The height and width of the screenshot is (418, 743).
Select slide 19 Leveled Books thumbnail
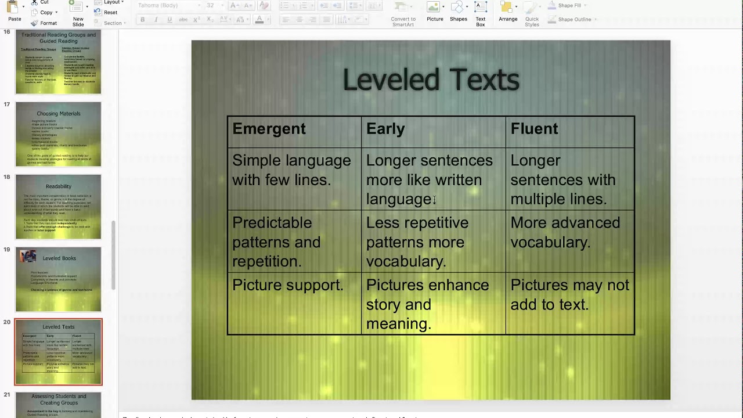click(58, 279)
